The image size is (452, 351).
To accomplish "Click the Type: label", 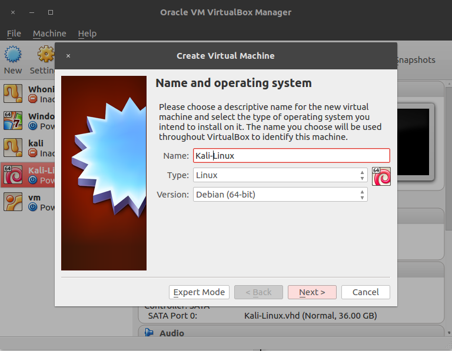I will pos(178,175).
